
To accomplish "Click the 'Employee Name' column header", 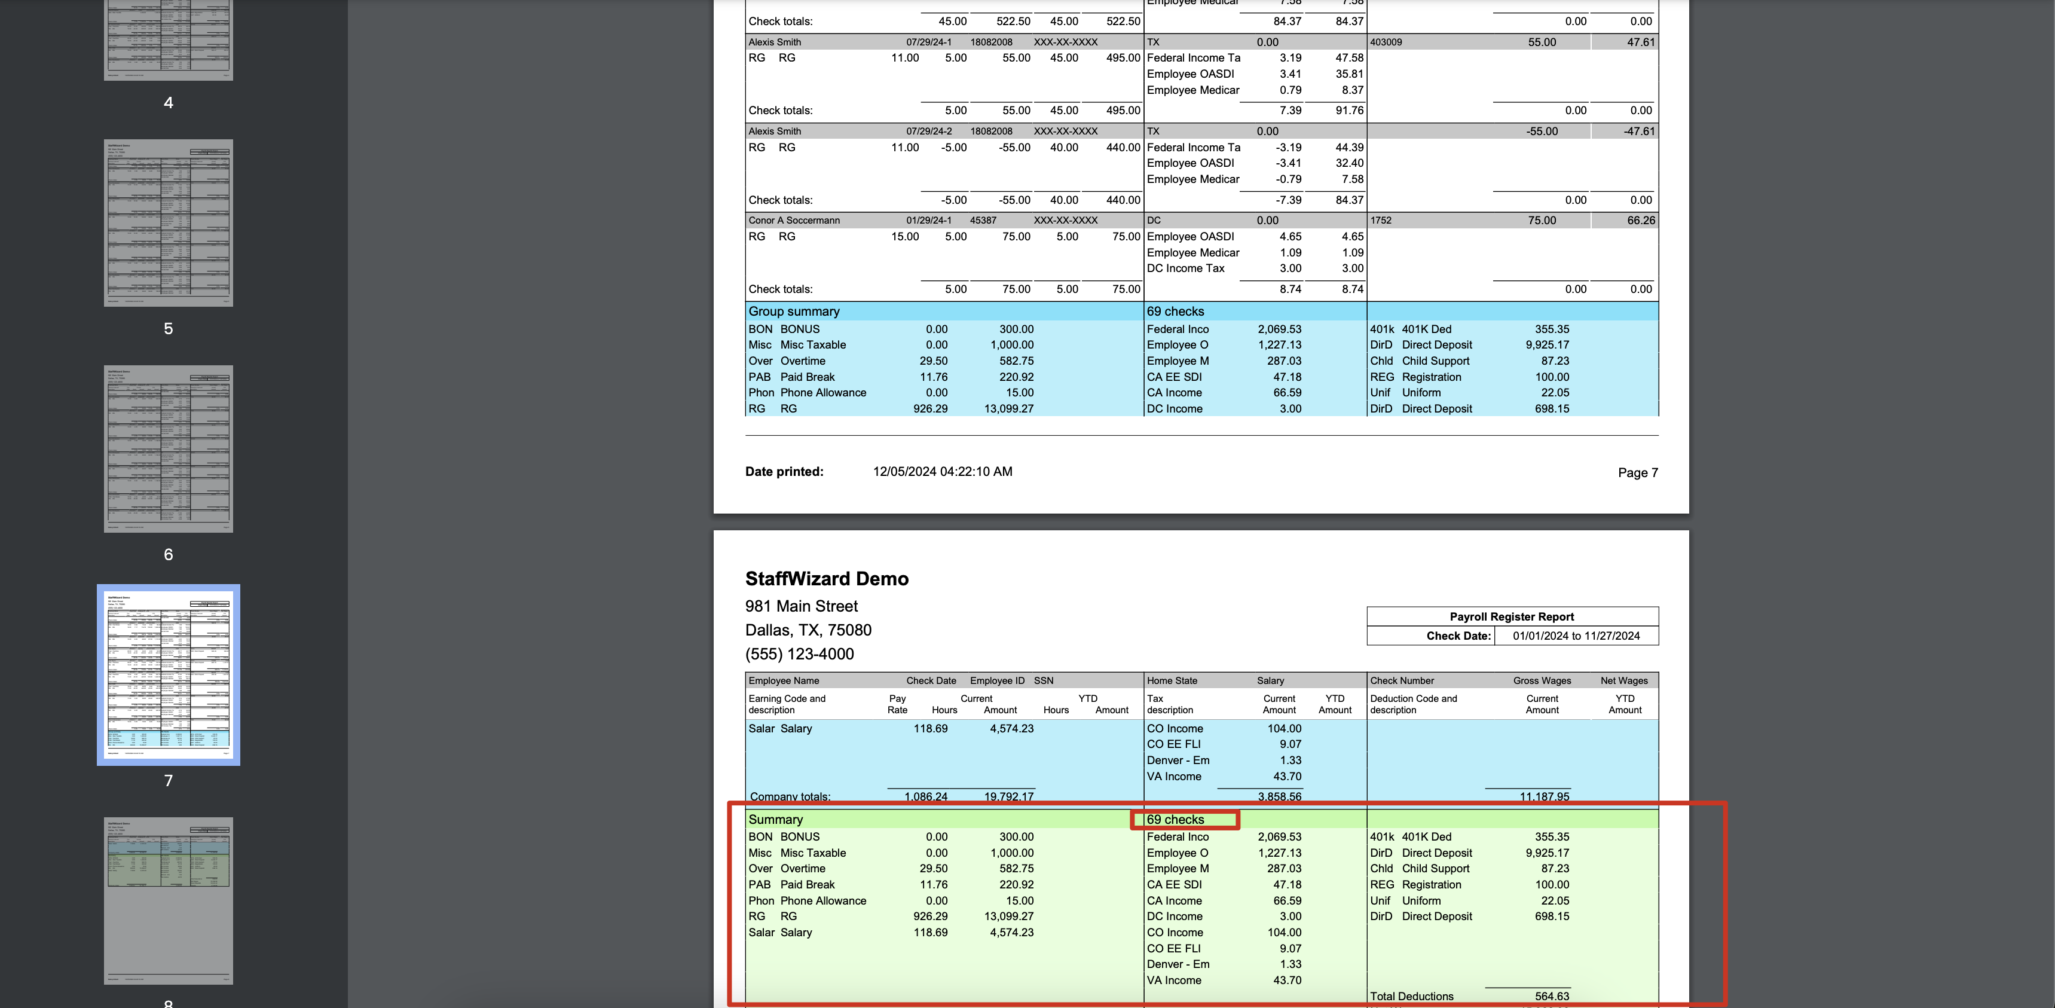I will point(784,681).
